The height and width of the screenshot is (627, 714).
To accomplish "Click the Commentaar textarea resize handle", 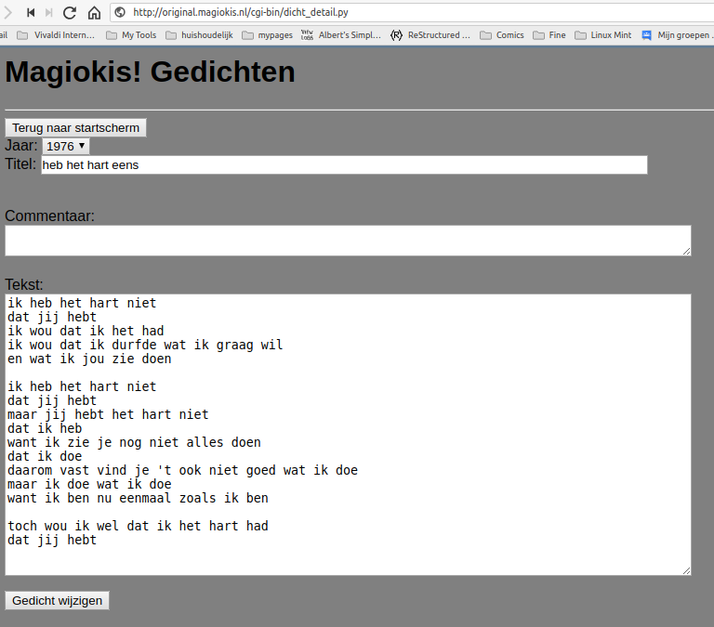I will click(x=687, y=251).
